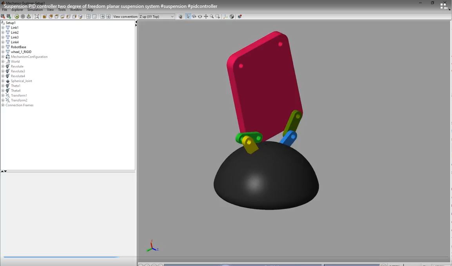The image size is (452, 266).
Task: Toggle the center-of-mass checkered circle icon
Action: click(232, 16)
